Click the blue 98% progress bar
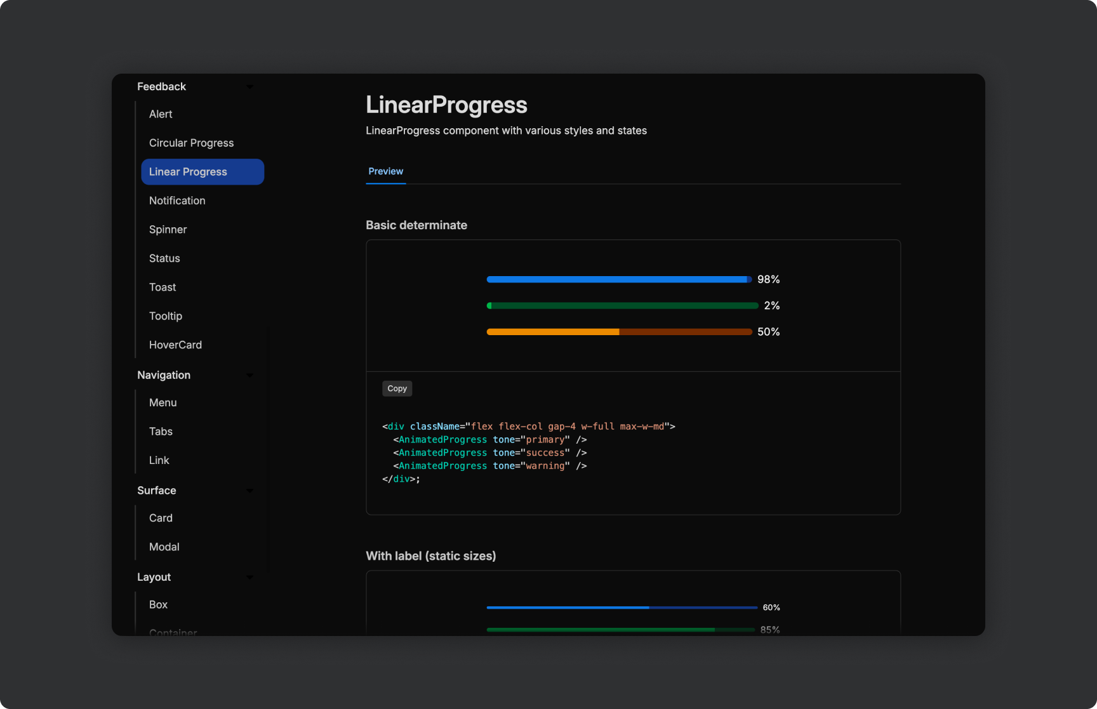The height and width of the screenshot is (709, 1097). pyautogui.click(x=620, y=279)
